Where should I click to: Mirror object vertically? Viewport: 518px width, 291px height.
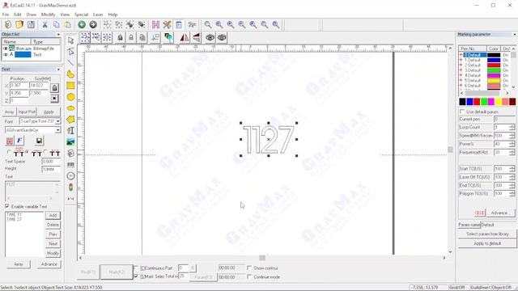196,38
